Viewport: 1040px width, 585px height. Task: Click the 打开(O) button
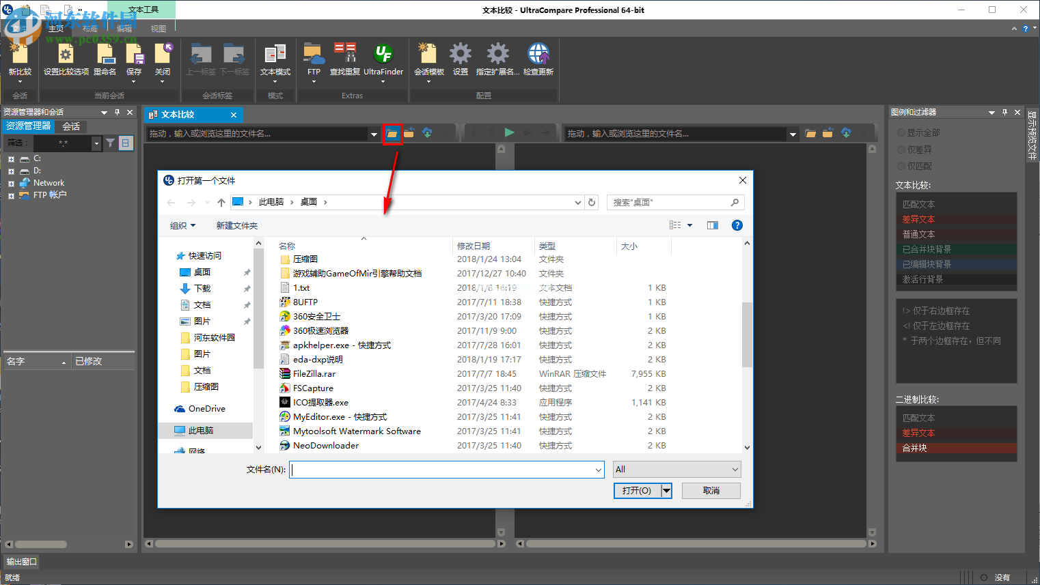[x=637, y=490]
